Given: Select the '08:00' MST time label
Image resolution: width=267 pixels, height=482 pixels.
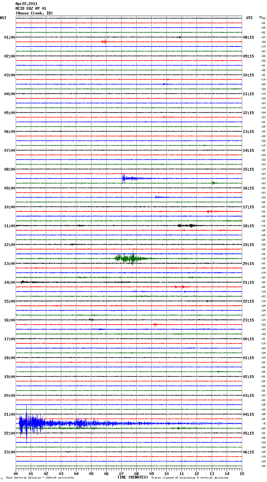Looking at the screenshot, I should tap(10, 169).
